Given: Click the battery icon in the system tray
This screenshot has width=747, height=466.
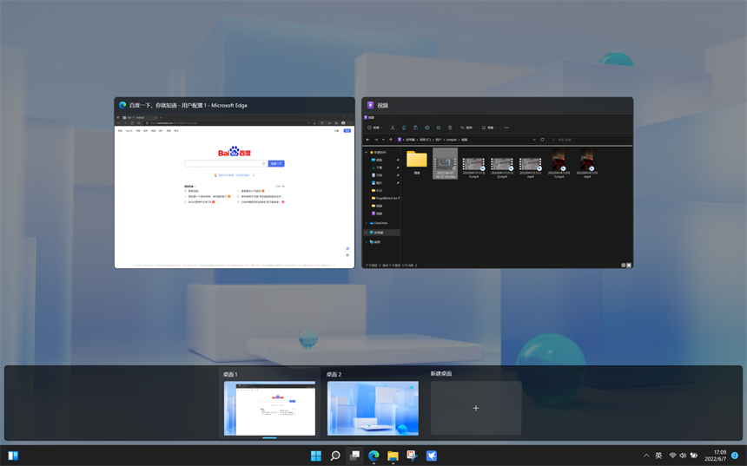Looking at the screenshot, I should [x=694, y=456].
